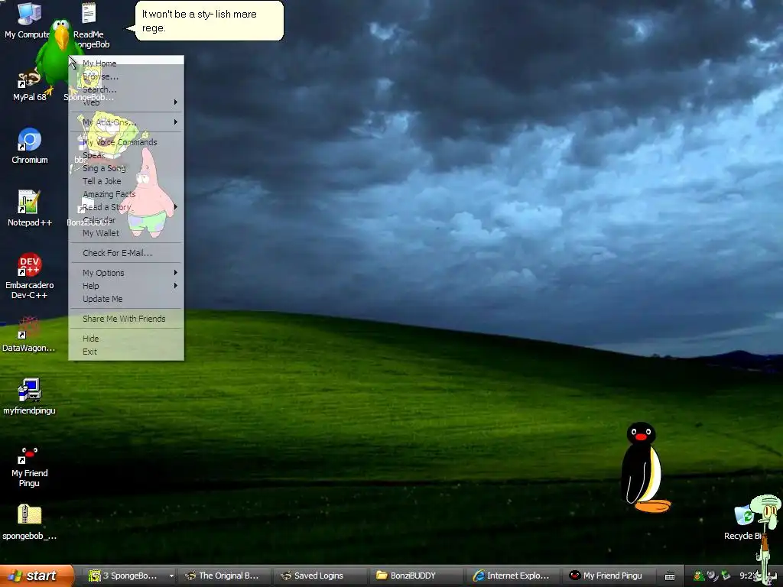Expand the Web submenu
Image resolution: width=783 pixels, height=587 pixels.
126,102
